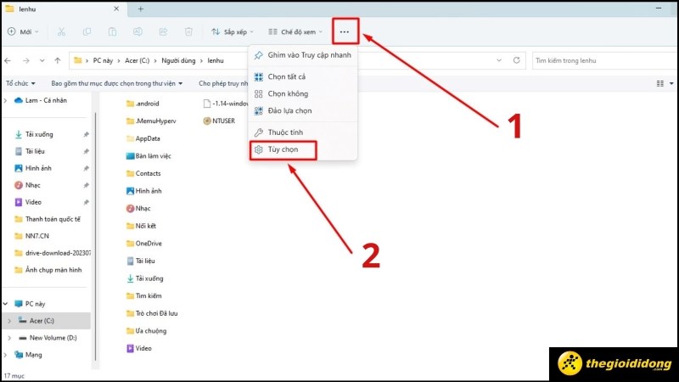The image size is (679, 382).
Task: Open the Sắp xếp sort dropdown
Action: 233,31
